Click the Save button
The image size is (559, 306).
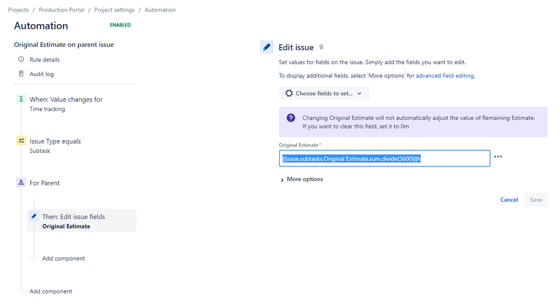[536, 199]
